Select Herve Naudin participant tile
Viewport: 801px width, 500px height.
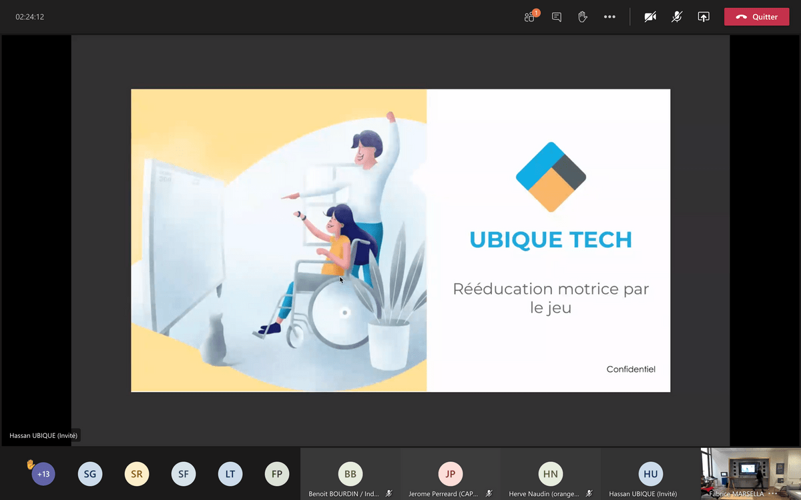click(551, 474)
